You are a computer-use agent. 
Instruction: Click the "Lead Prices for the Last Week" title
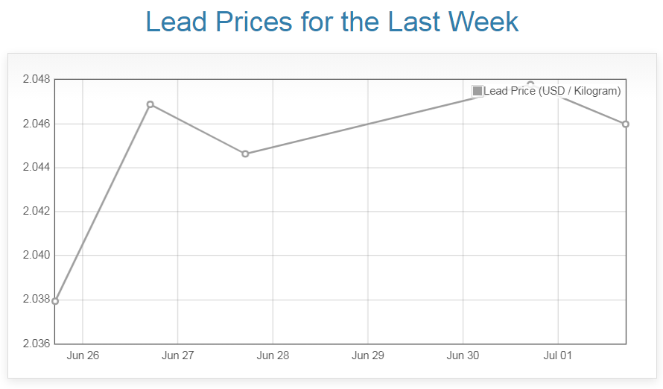pos(331,22)
